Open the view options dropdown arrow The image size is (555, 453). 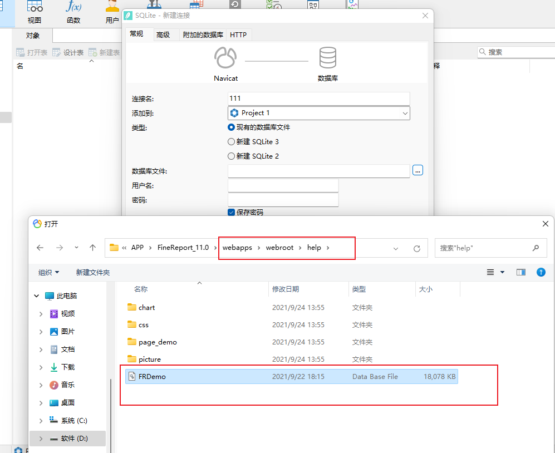point(502,272)
